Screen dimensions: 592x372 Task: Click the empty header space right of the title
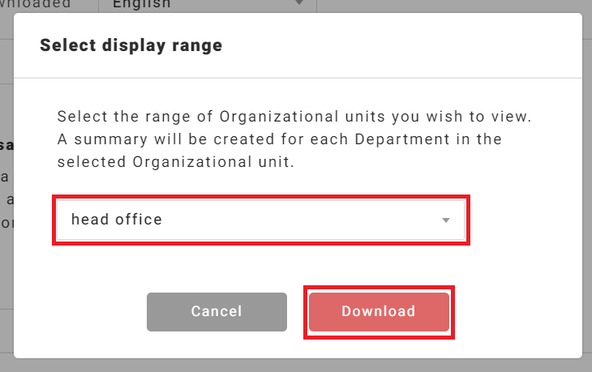tap(405, 45)
